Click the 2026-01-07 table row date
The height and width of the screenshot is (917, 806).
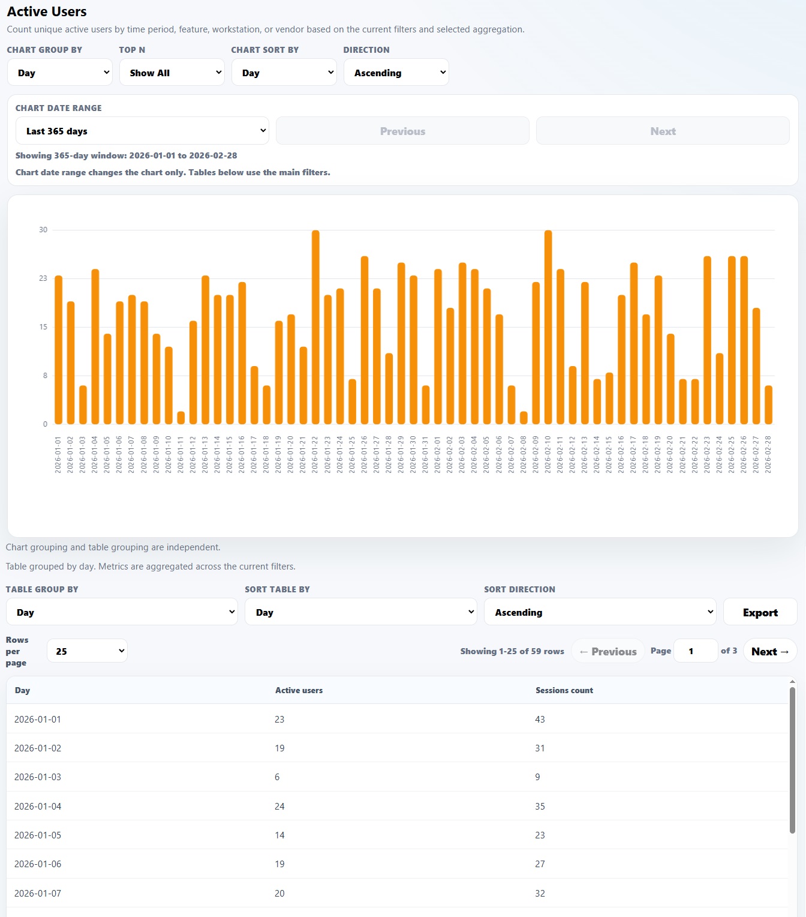[x=38, y=893]
